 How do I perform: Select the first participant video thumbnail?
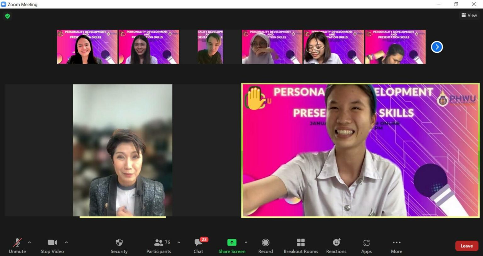pyautogui.click(x=87, y=47)
